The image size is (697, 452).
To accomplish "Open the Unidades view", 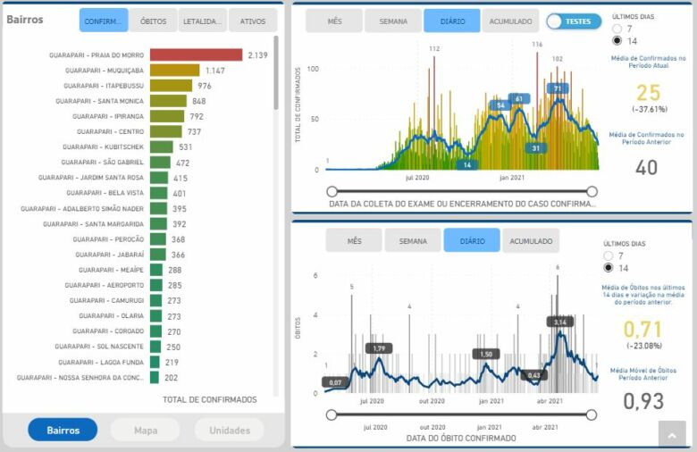I will click(x=229, y=430).
